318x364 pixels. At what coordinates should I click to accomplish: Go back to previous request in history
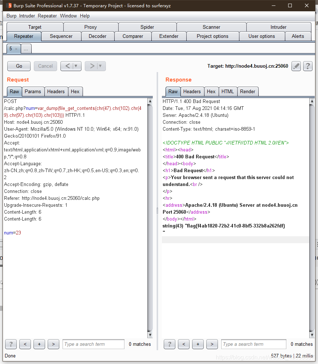click(67, 66)
